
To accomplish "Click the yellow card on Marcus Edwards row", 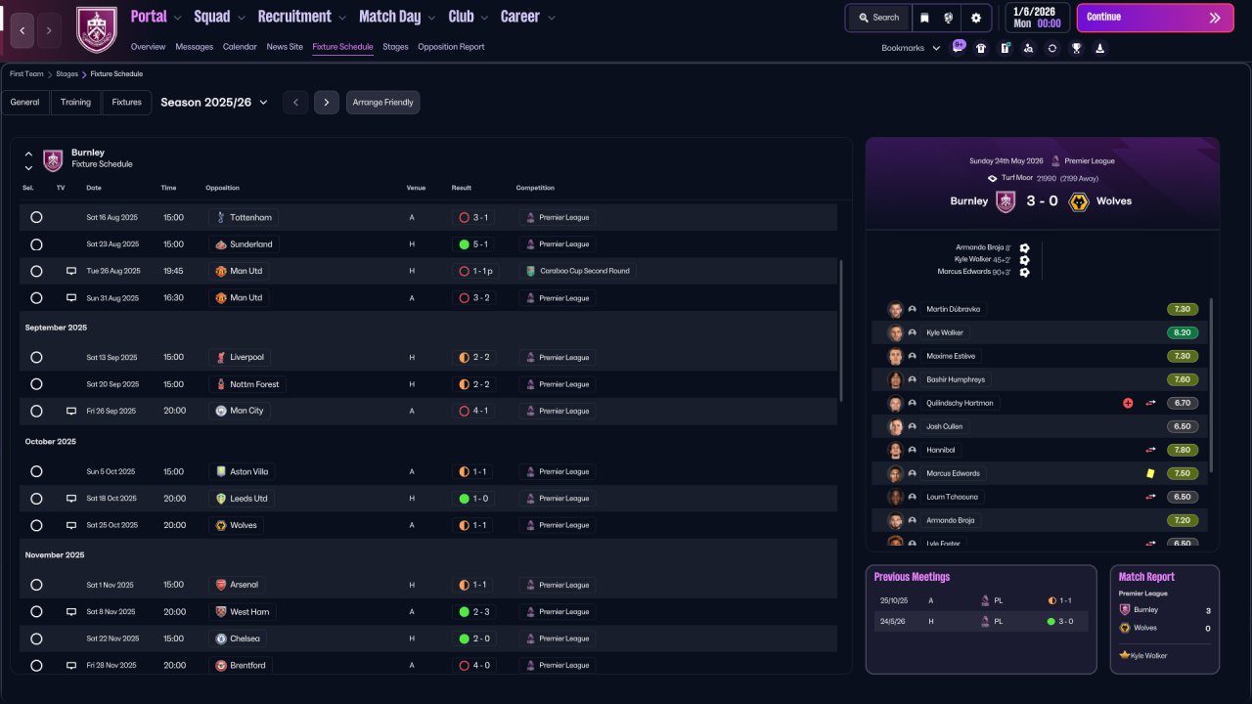I will click(1151, 473).
